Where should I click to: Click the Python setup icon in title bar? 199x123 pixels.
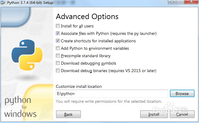coord(3,3)
